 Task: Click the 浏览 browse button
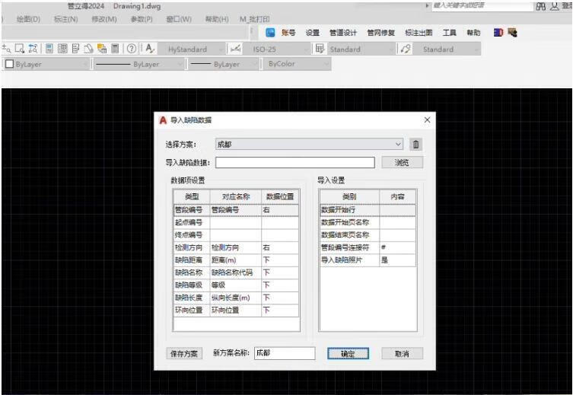pos(400,163)
